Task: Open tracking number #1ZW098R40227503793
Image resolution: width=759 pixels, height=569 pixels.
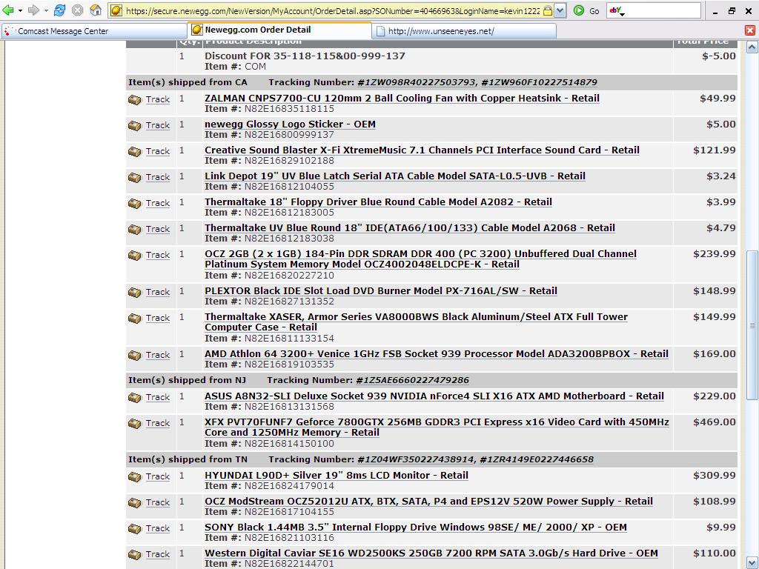Action: coord(417,82)
